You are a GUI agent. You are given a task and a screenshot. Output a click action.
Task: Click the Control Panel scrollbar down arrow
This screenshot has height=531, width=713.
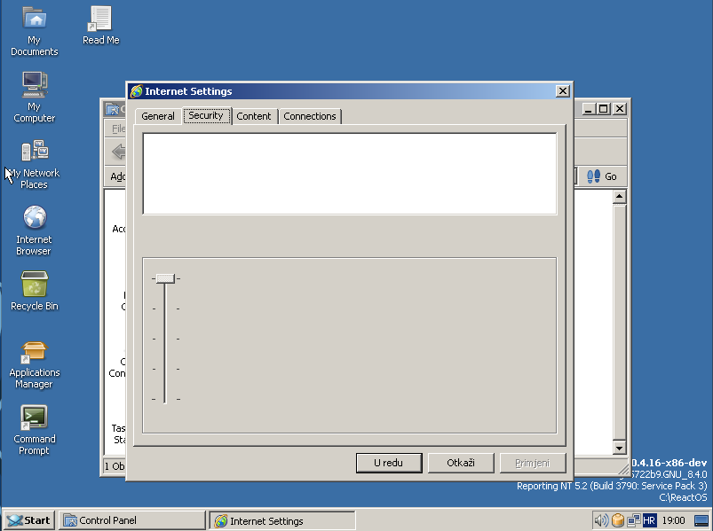pos(619,449)
